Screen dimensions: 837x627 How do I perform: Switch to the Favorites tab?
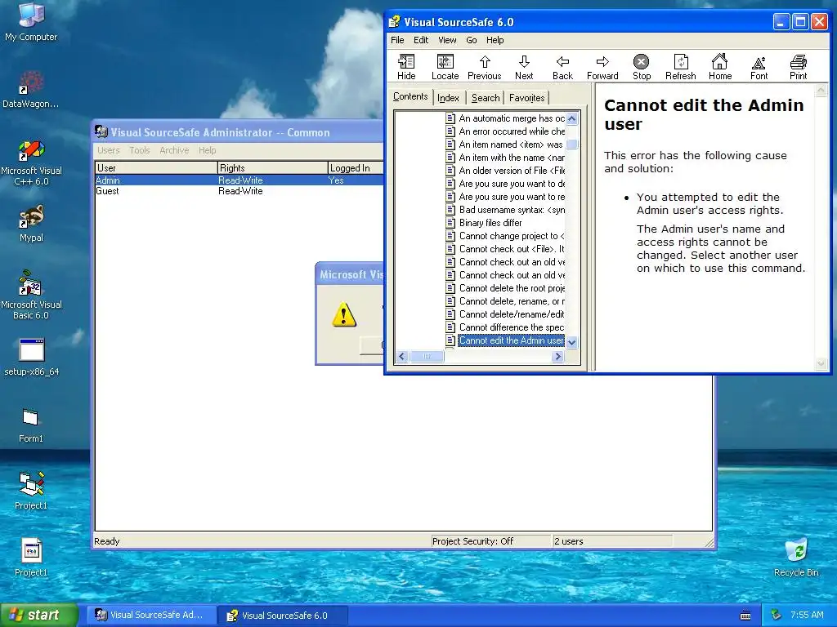[x=527, y=98]
